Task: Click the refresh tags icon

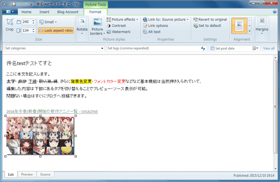Action: (203, 48)
